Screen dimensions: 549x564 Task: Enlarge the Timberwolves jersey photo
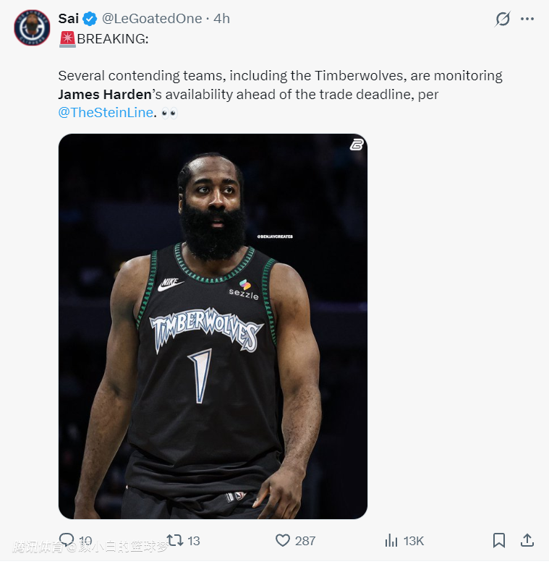[213, 326]
